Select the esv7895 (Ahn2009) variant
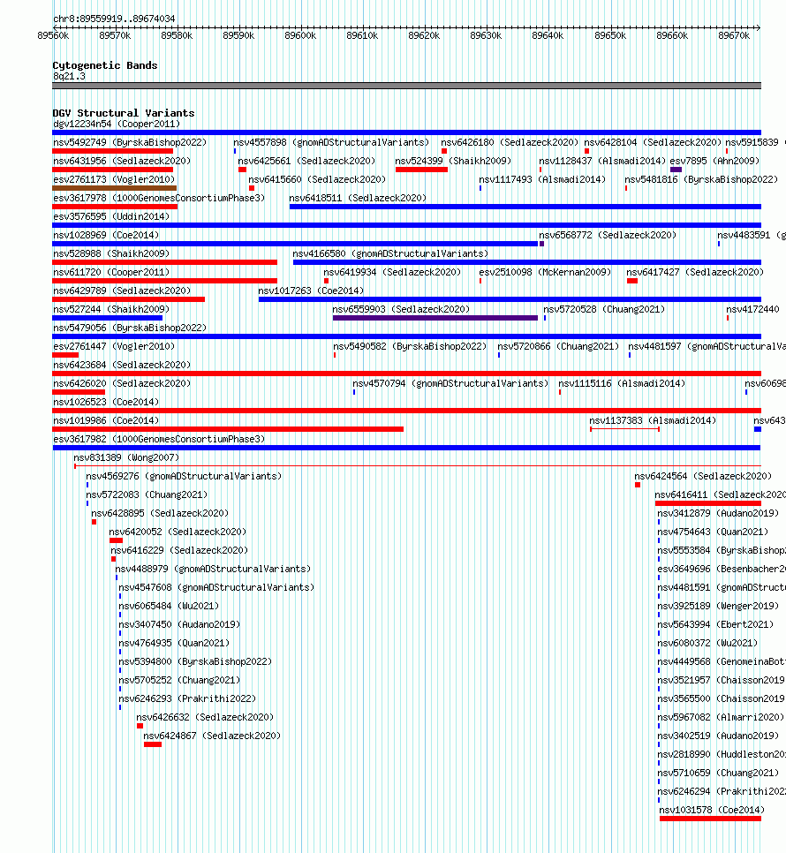786x853 pixels. pos(714,161)
